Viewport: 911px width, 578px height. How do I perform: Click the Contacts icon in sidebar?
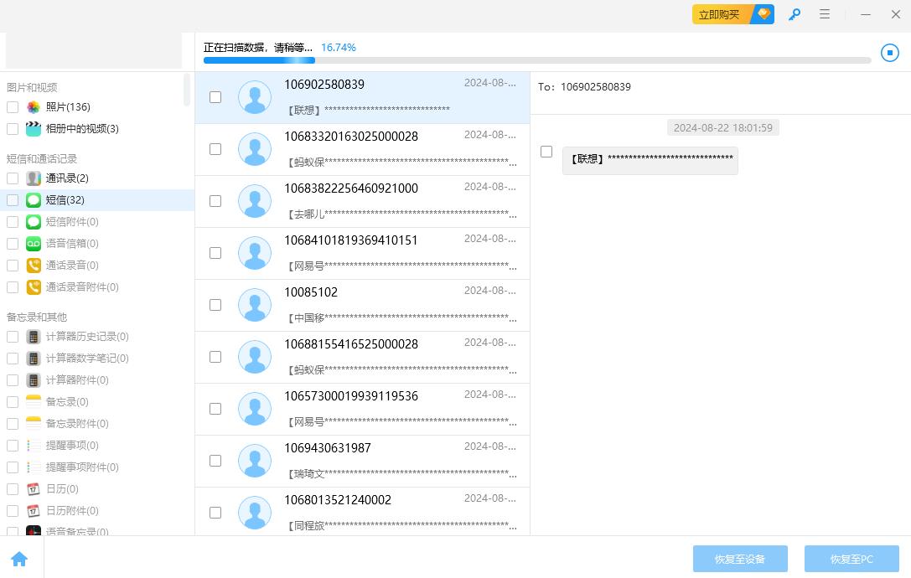point(34,178)
